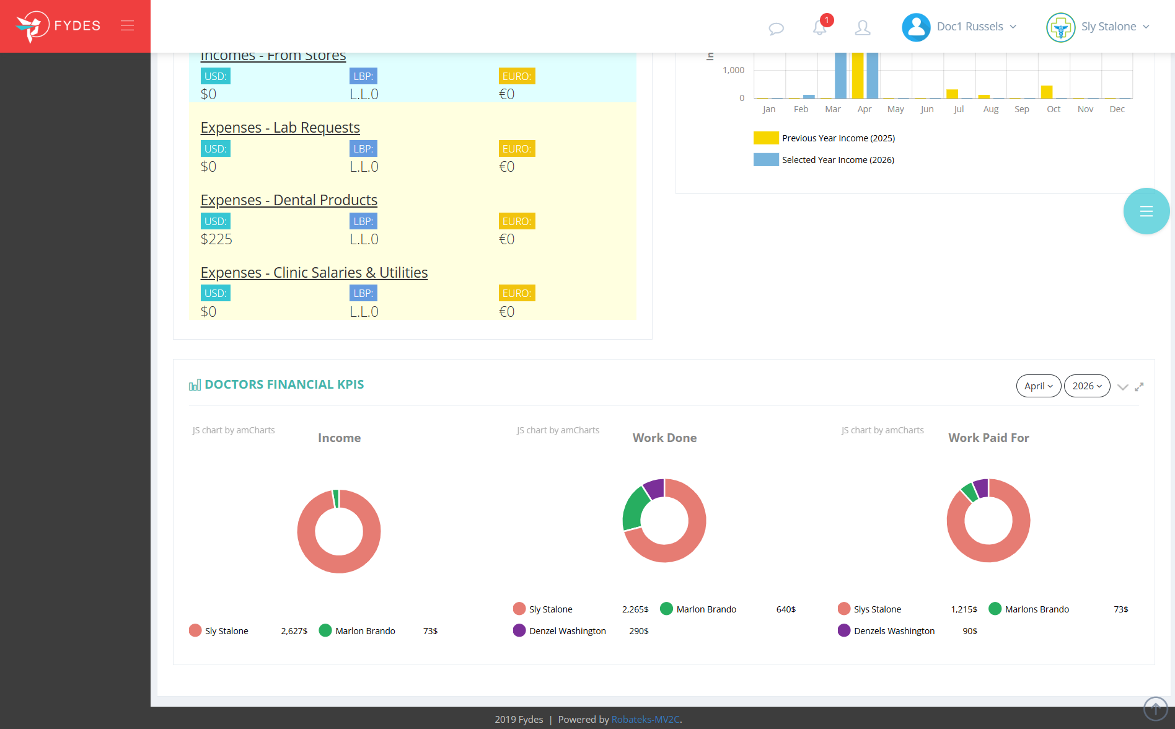This screenshot has height=729, width=1175.
Task: Open the Expenses - Dental Products link
Action: click(289, 200)
